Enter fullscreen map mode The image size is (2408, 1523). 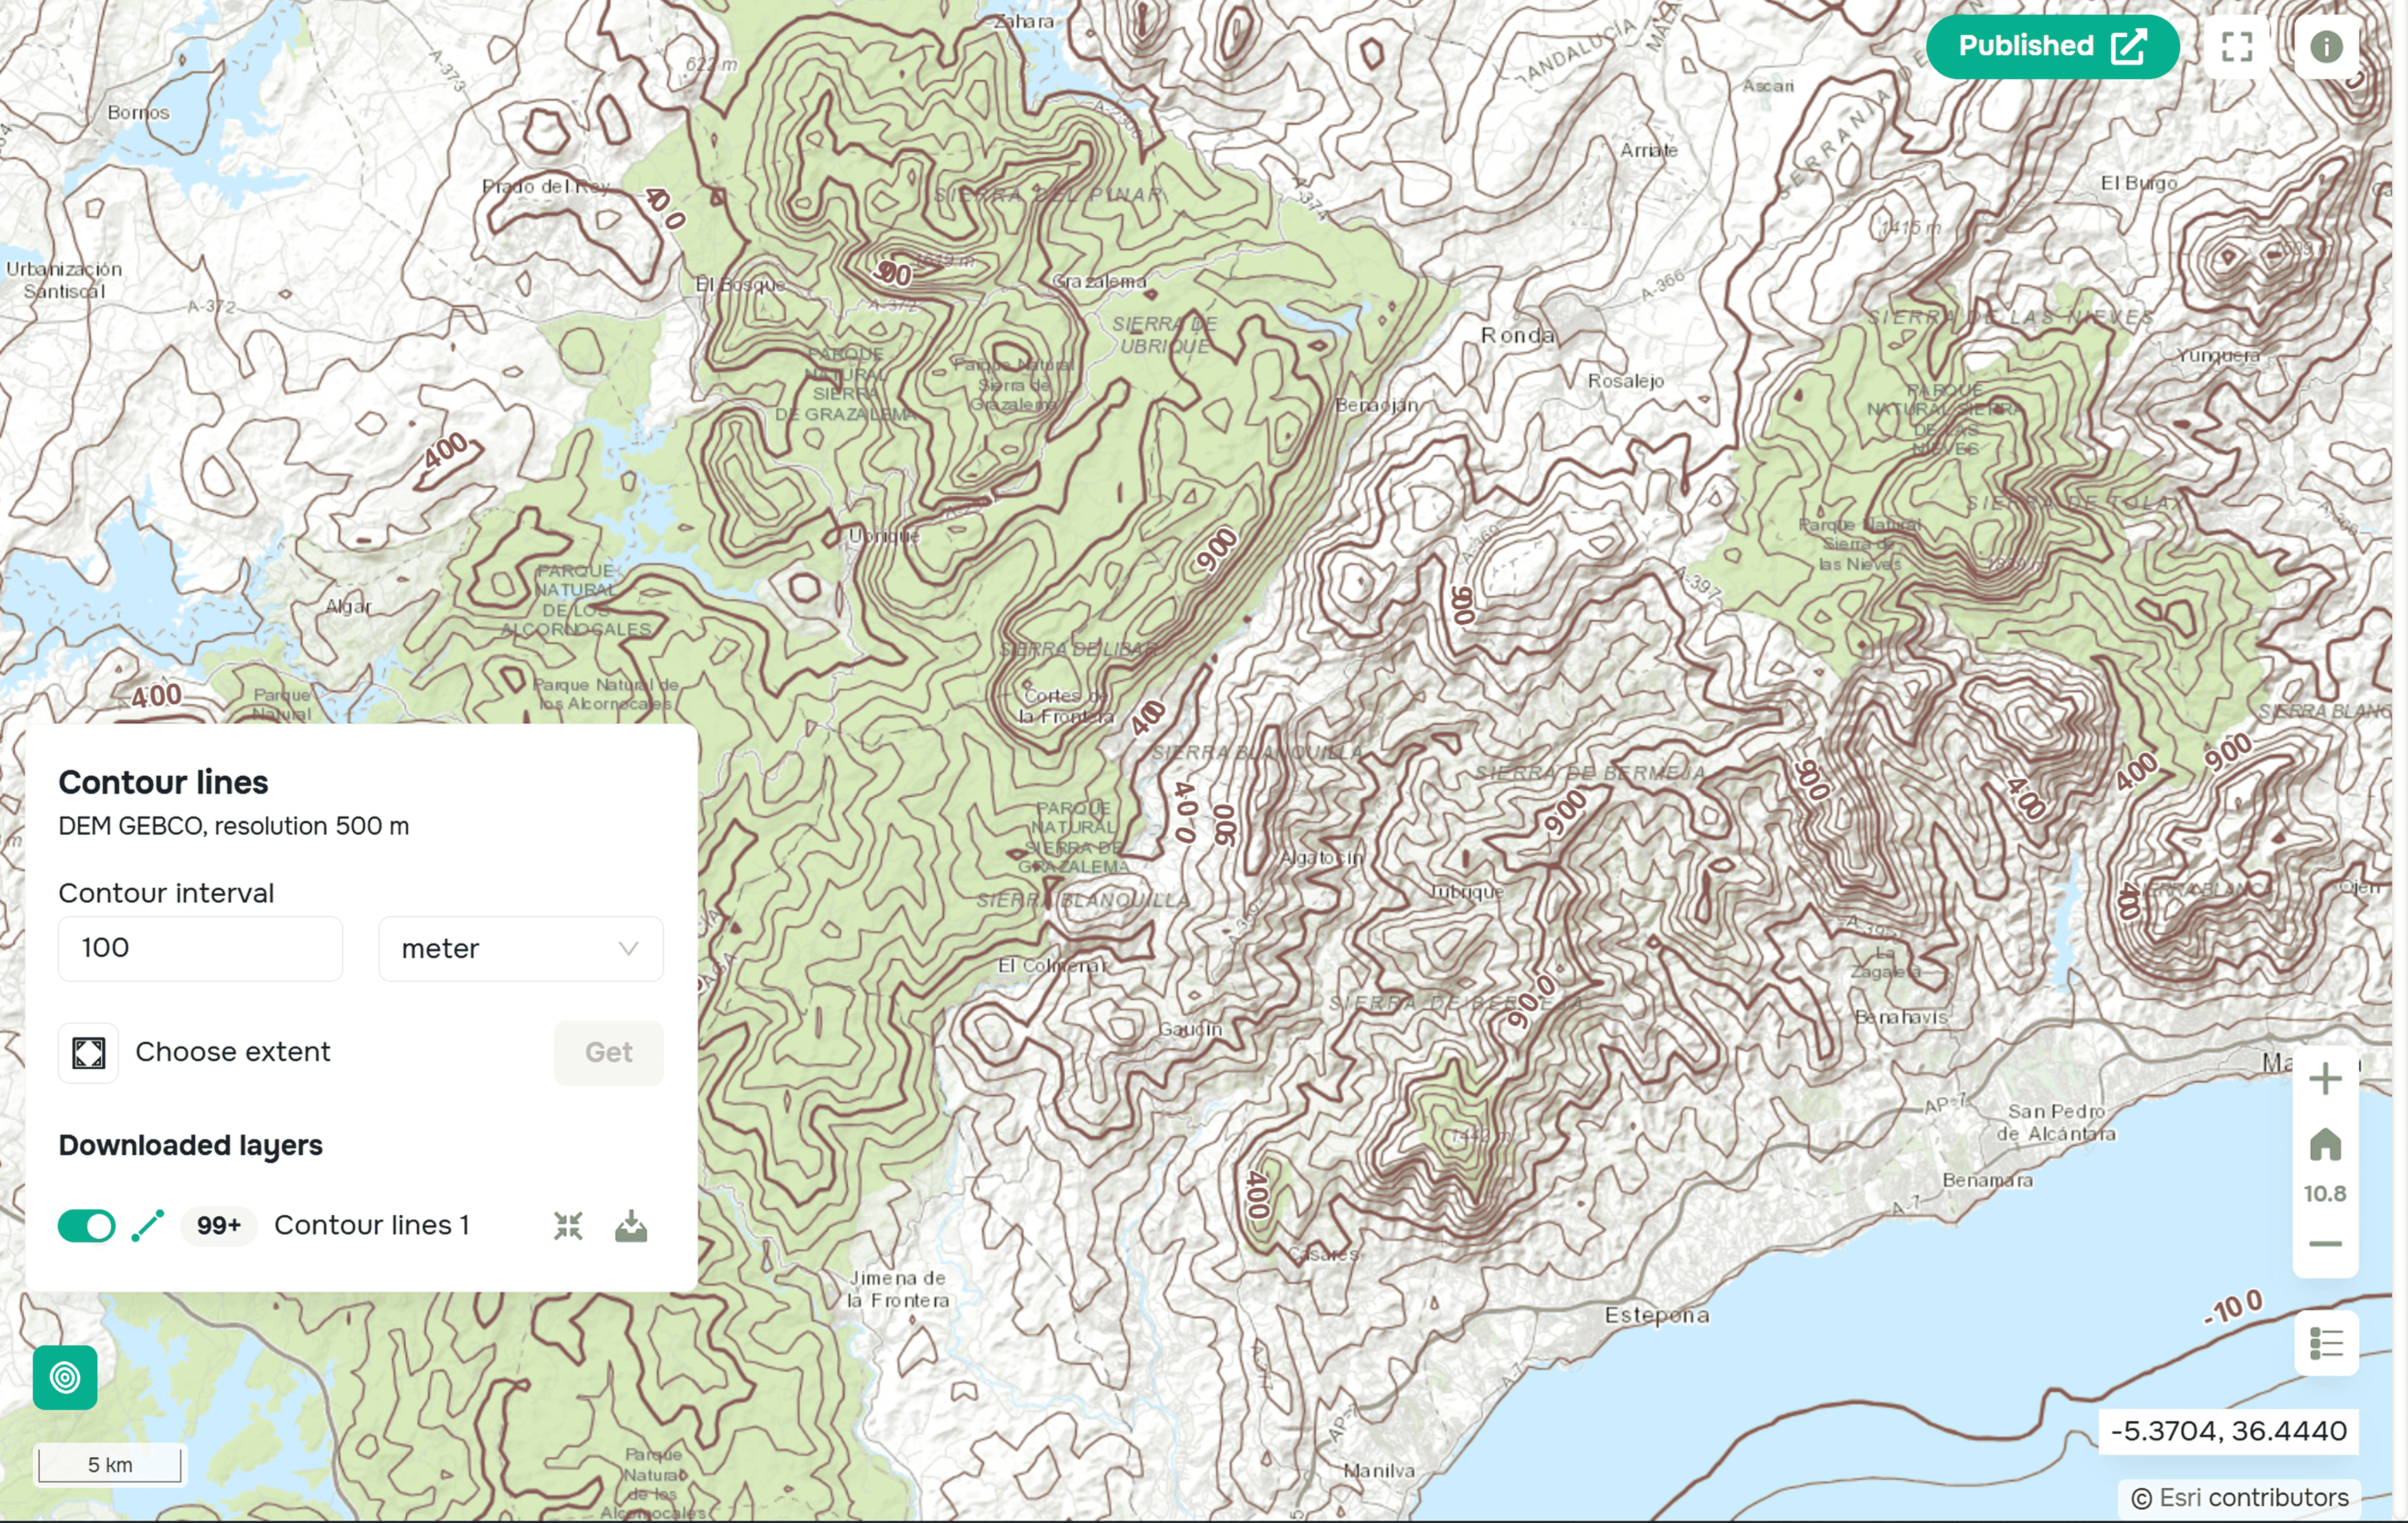coord(2236,46)
